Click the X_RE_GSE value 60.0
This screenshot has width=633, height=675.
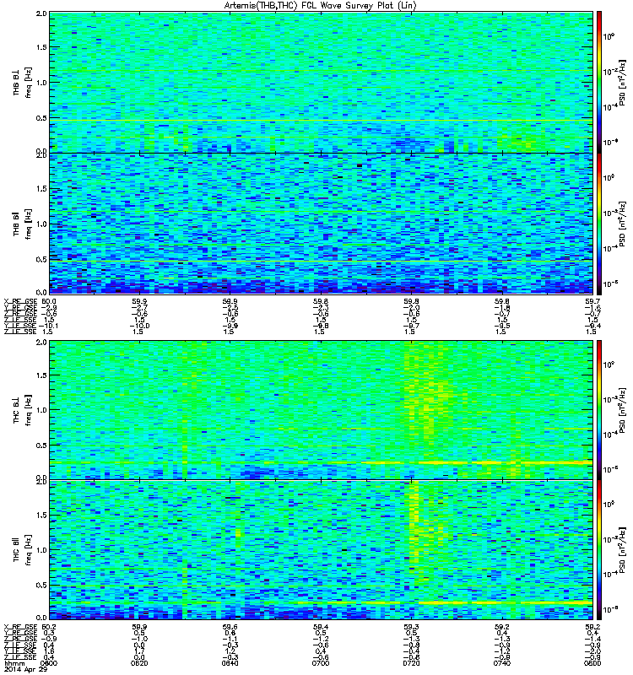[49, 301]
